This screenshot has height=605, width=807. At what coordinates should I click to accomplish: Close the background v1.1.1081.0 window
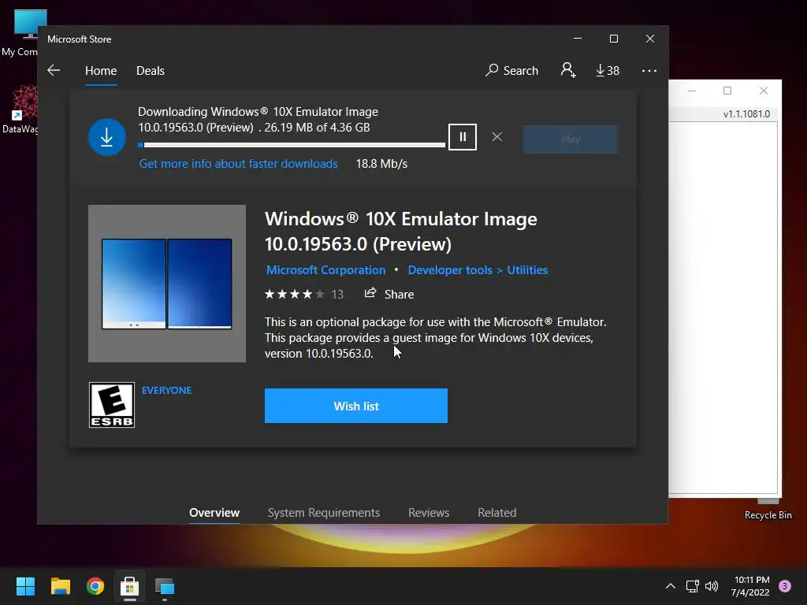point(763,91)
